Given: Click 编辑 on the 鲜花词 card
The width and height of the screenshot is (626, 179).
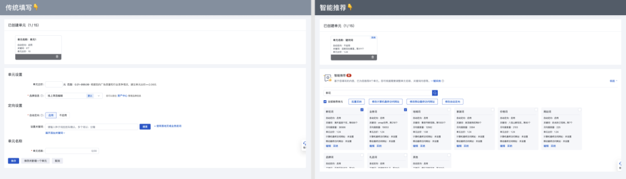Looking at the screenshot, I should [328, 146].
